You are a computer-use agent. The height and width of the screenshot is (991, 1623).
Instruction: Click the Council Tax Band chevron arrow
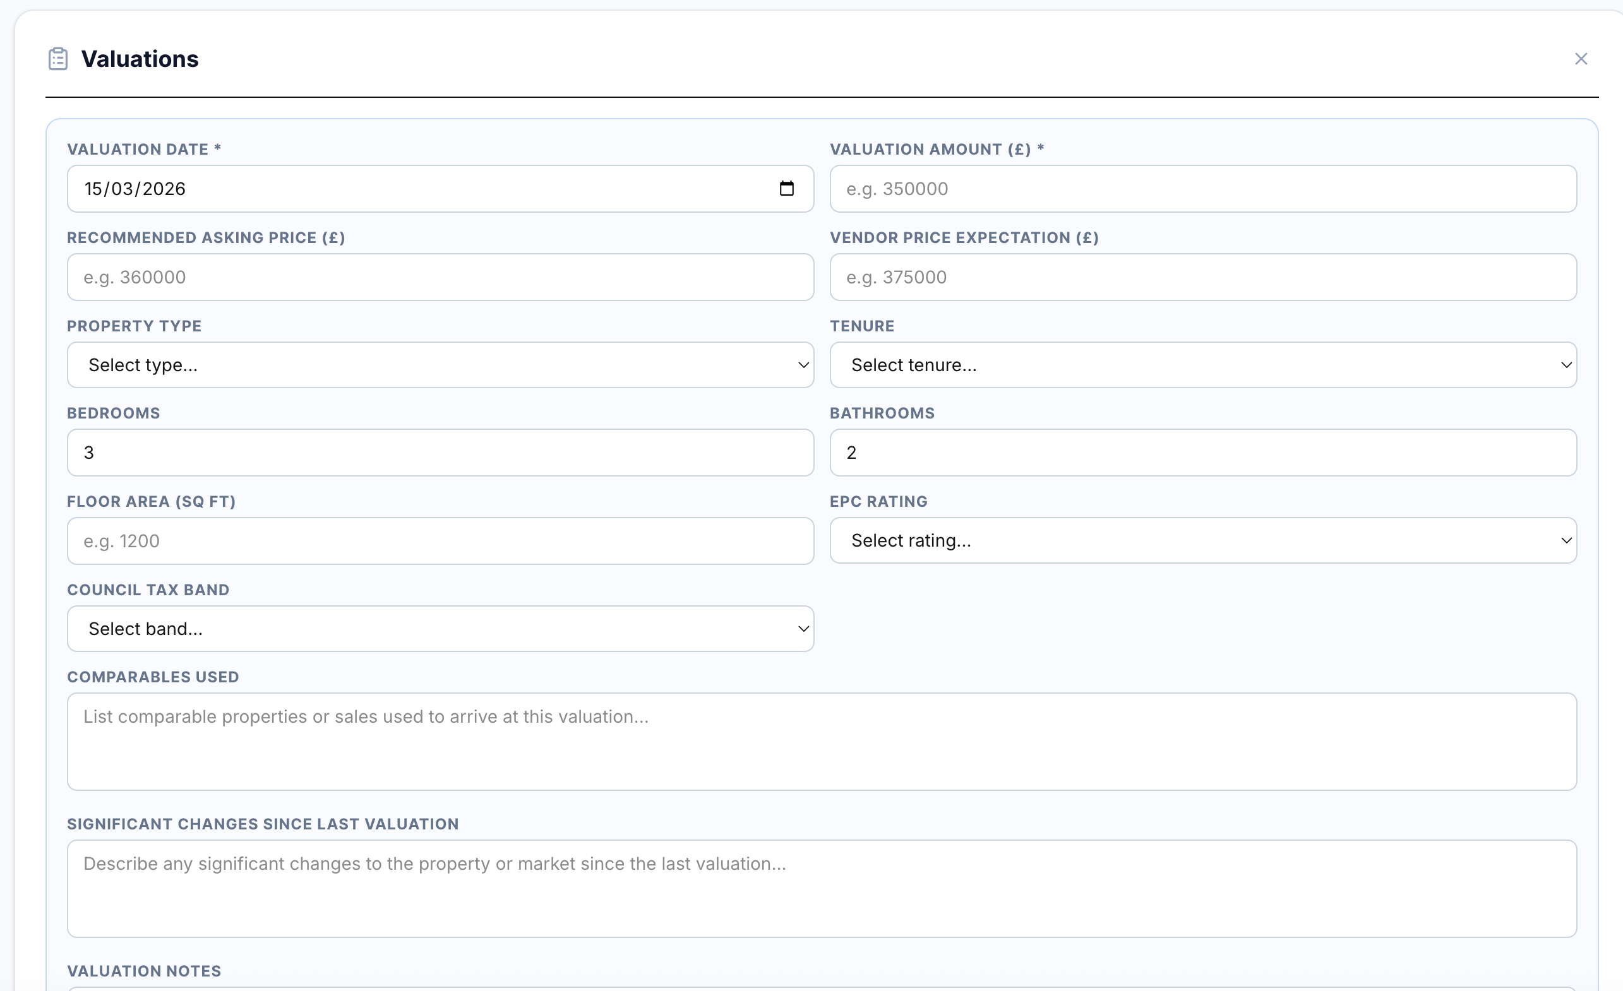(803, 629)
